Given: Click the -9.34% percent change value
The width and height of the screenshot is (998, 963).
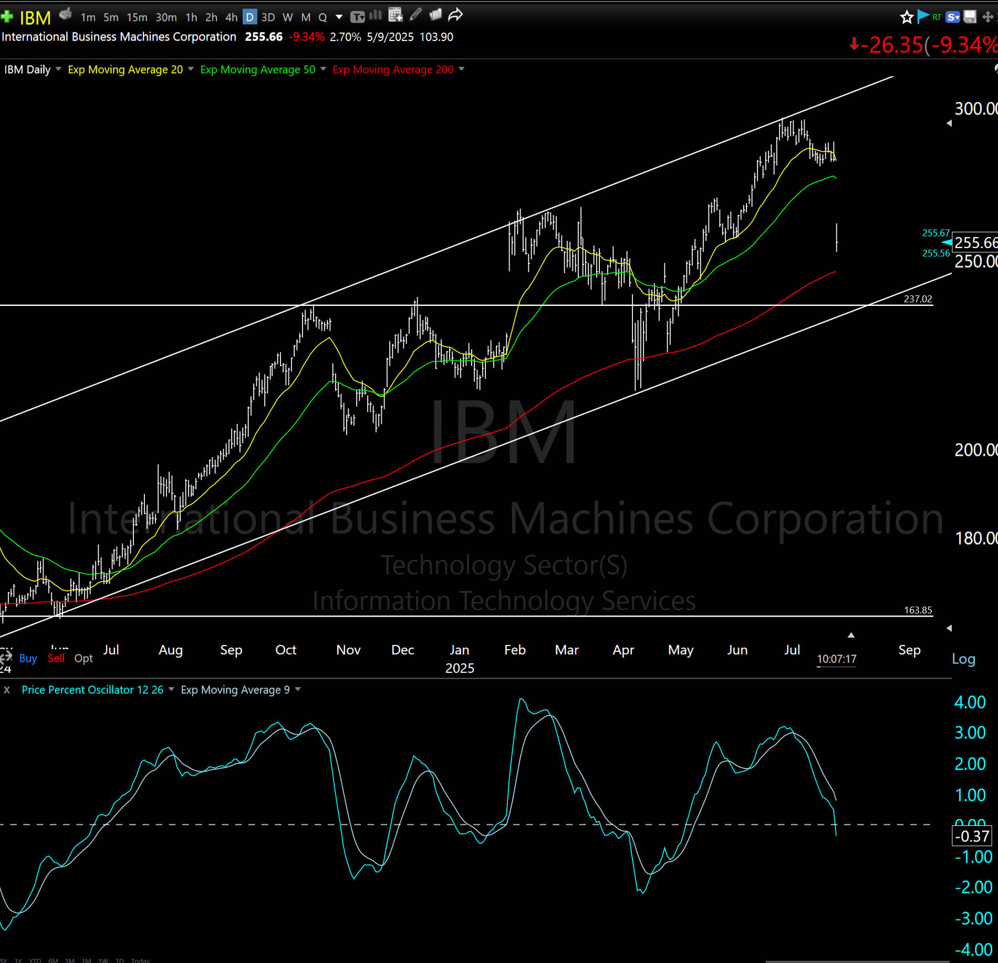Looking at the screenshot, I should pyautogui.click(x=307, y=37).
